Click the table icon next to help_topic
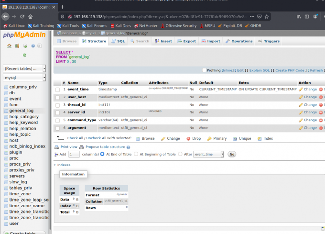This screenshot has width=325, height=234. coord(6,134)
